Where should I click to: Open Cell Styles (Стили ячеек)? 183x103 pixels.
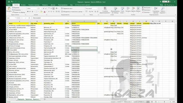(x=122, y=10)
